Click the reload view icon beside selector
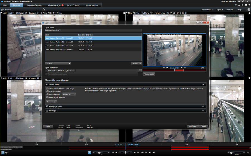Image resolution: width=251 pixels, height=156 pixels. point(44,9)
